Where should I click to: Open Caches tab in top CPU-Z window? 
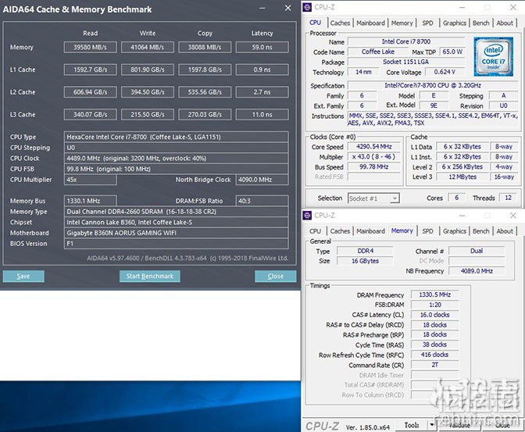340,23
